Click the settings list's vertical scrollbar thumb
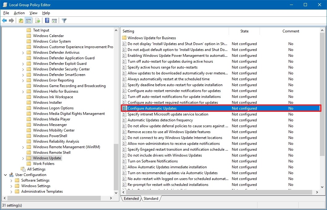The height and width of the screenshot is (210, 327). (322, 95)
